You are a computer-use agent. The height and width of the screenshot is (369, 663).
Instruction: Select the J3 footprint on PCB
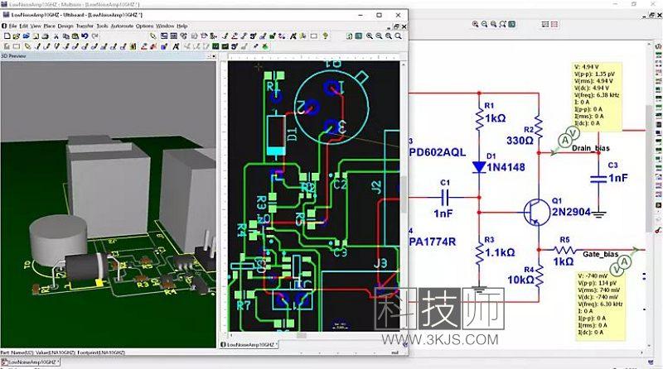tap(380, 263)
